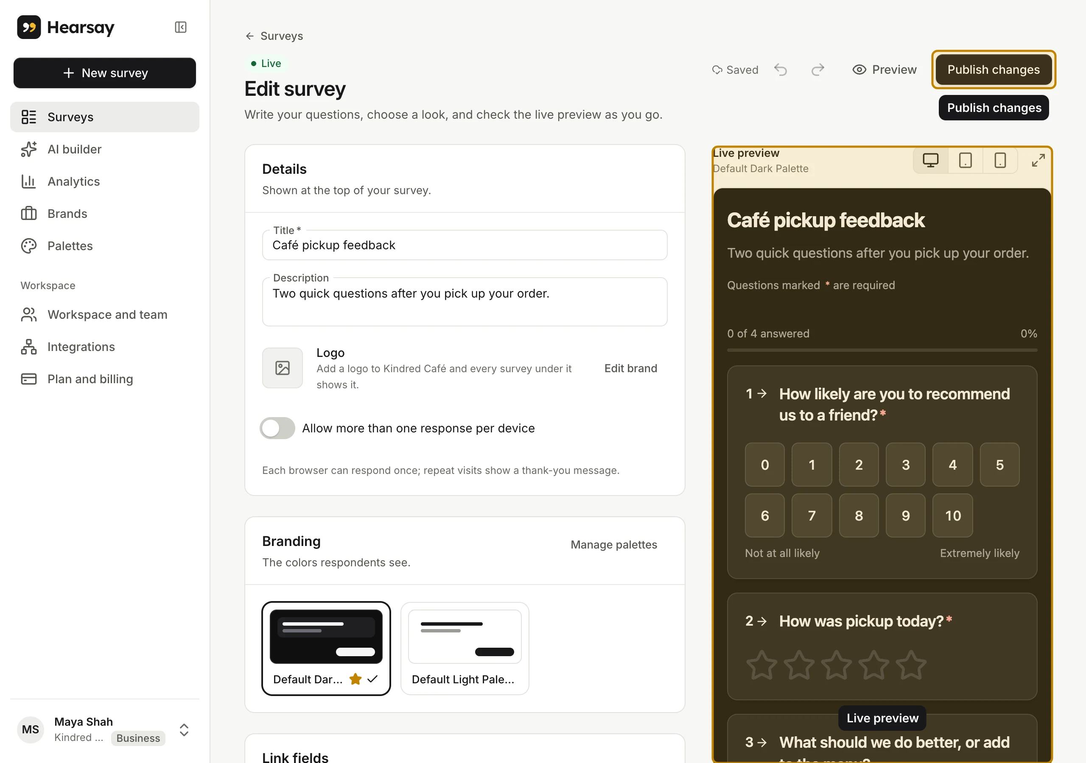Expand the live preview fullscreen
This screenshot has width=1086, height=763.
(1038, 160)
